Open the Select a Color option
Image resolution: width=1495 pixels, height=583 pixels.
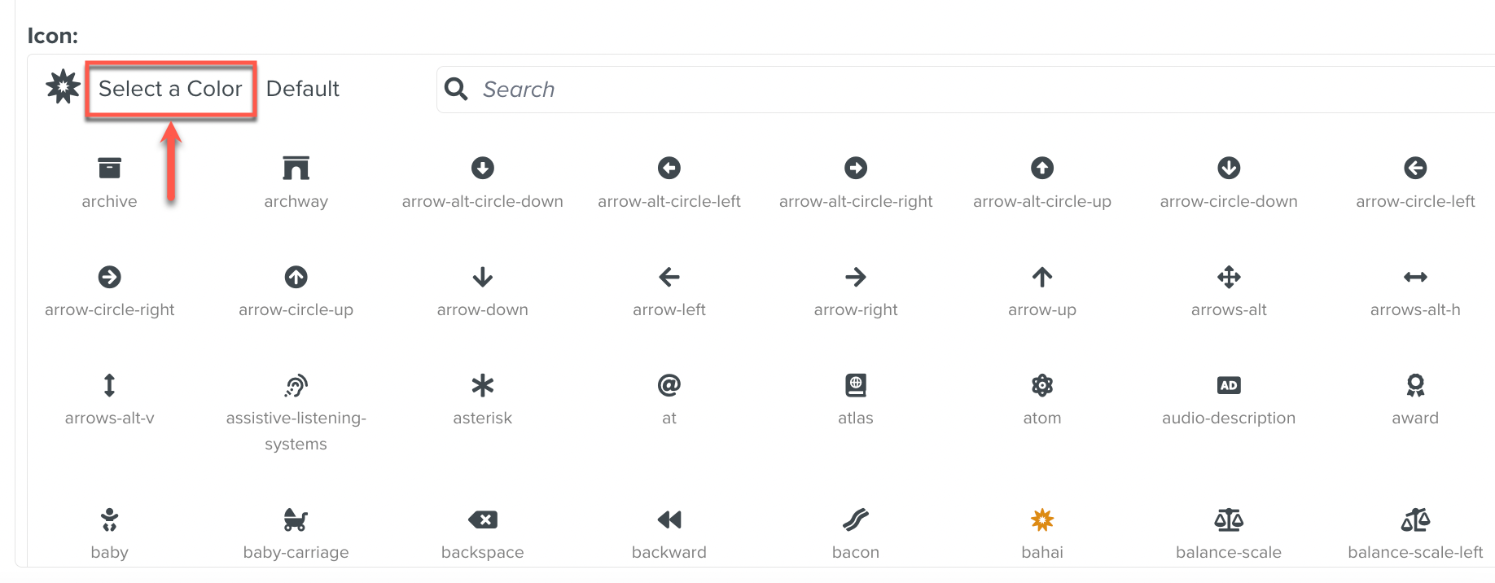(170, 89)
